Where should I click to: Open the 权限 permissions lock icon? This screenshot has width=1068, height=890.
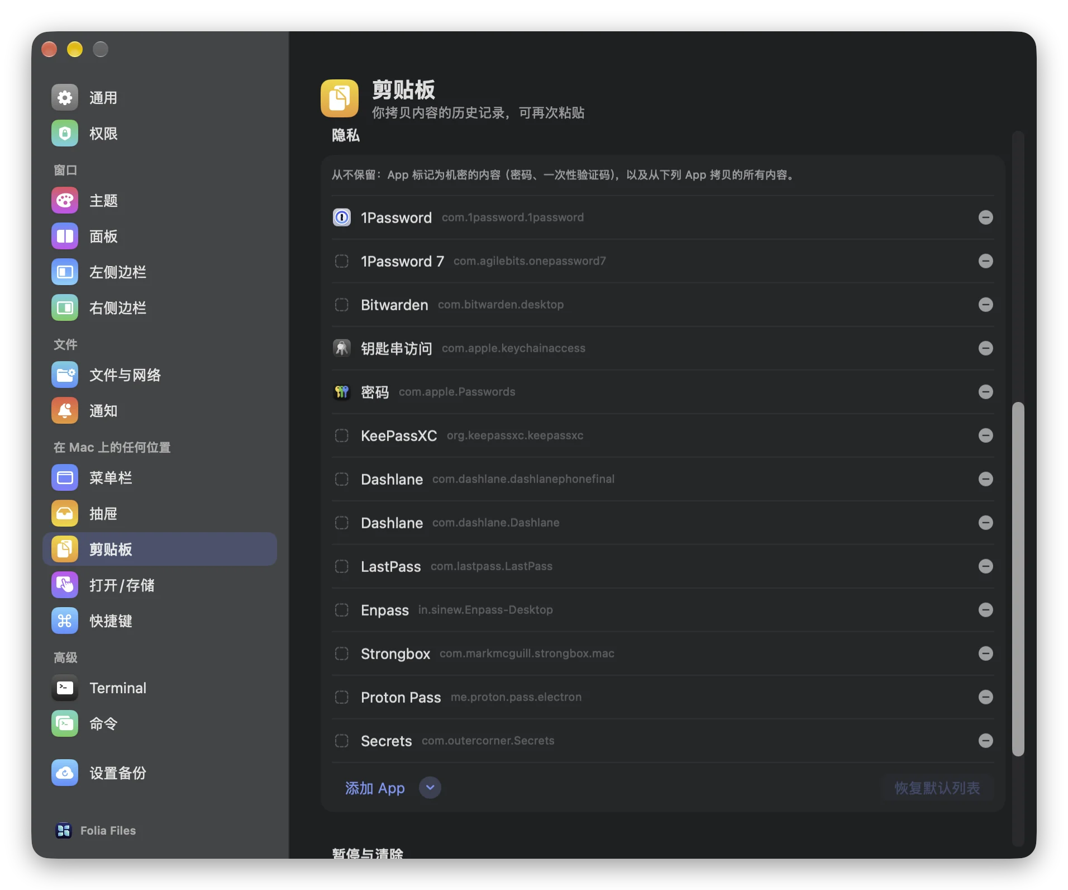(65, 134)
